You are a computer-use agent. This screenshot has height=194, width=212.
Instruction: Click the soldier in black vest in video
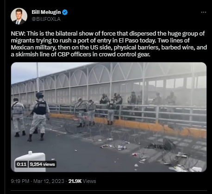(39, 116)
